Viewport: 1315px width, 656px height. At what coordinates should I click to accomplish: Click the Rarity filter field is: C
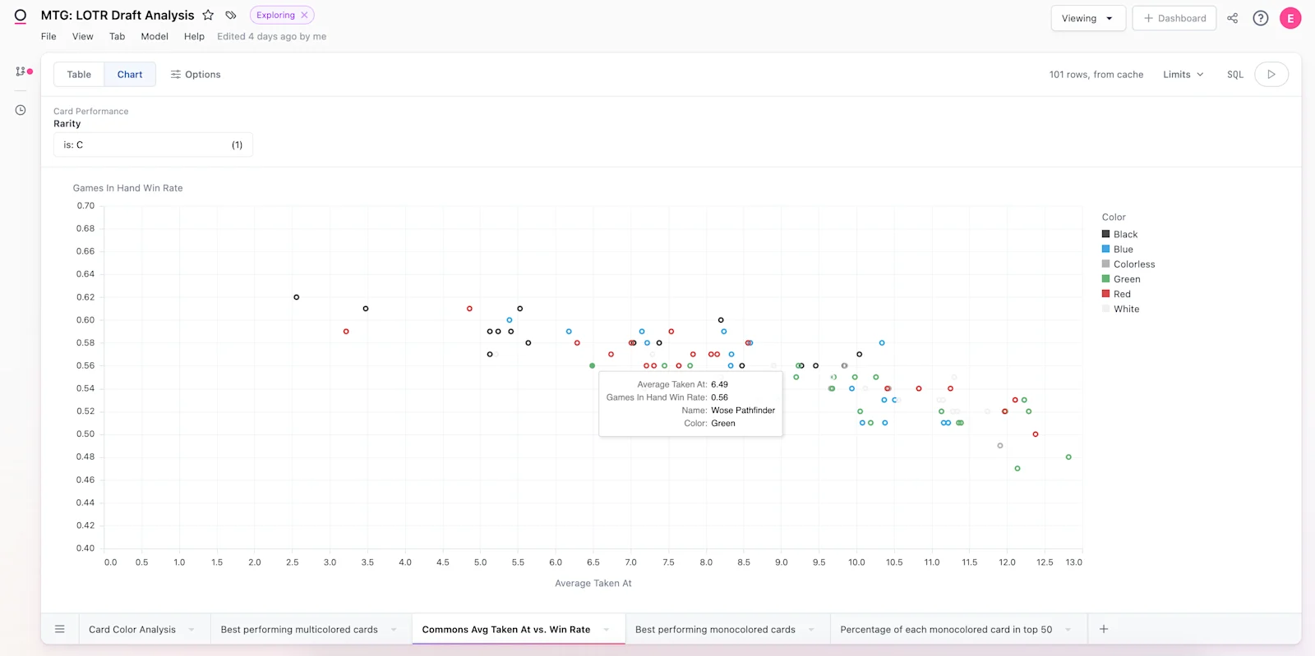(x=153, y=145)
